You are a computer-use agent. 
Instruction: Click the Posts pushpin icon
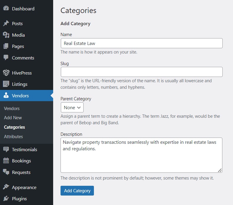click(6, 24)
